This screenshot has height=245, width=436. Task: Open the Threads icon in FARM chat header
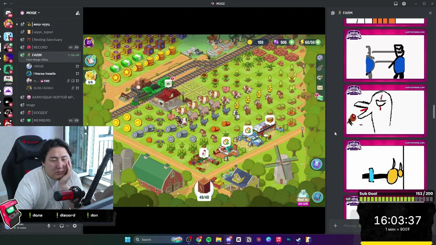click(333, 13)
